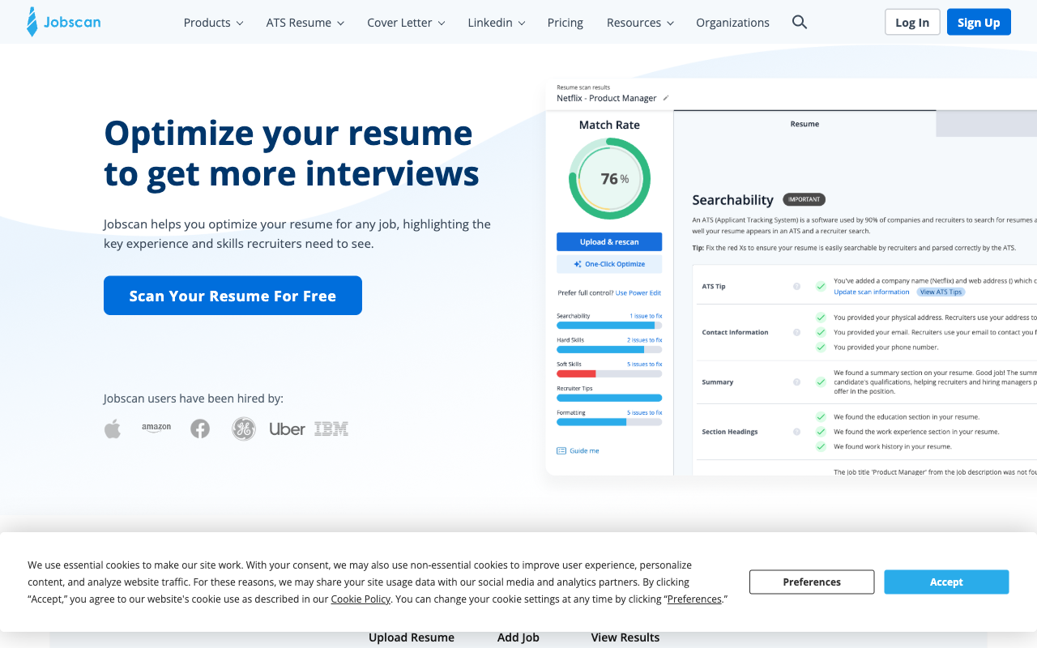Click the Apple logo under hired by
1037x648 pixels.
pyautogui.click(x=113, y=428)
